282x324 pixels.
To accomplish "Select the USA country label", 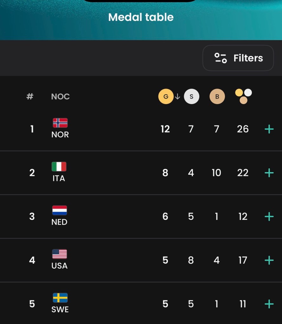I will [x=60, y=266].
